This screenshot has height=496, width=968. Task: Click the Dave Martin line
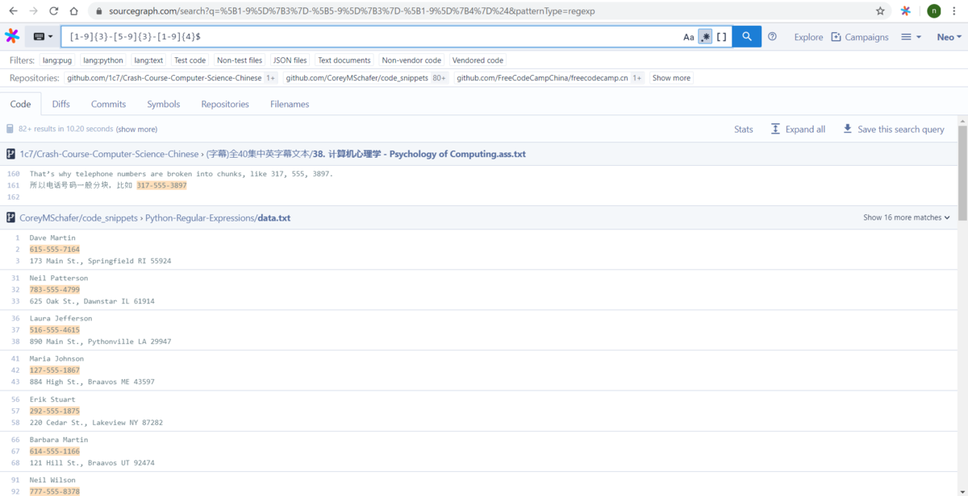[x=52, y=238]
